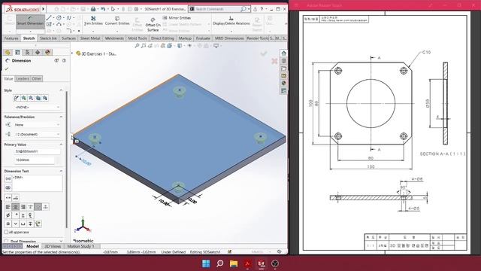Confirm the dimension with green checkmark
Image resolution: width=481 pixels, height=271 pixels.
(x=7, y=69)
